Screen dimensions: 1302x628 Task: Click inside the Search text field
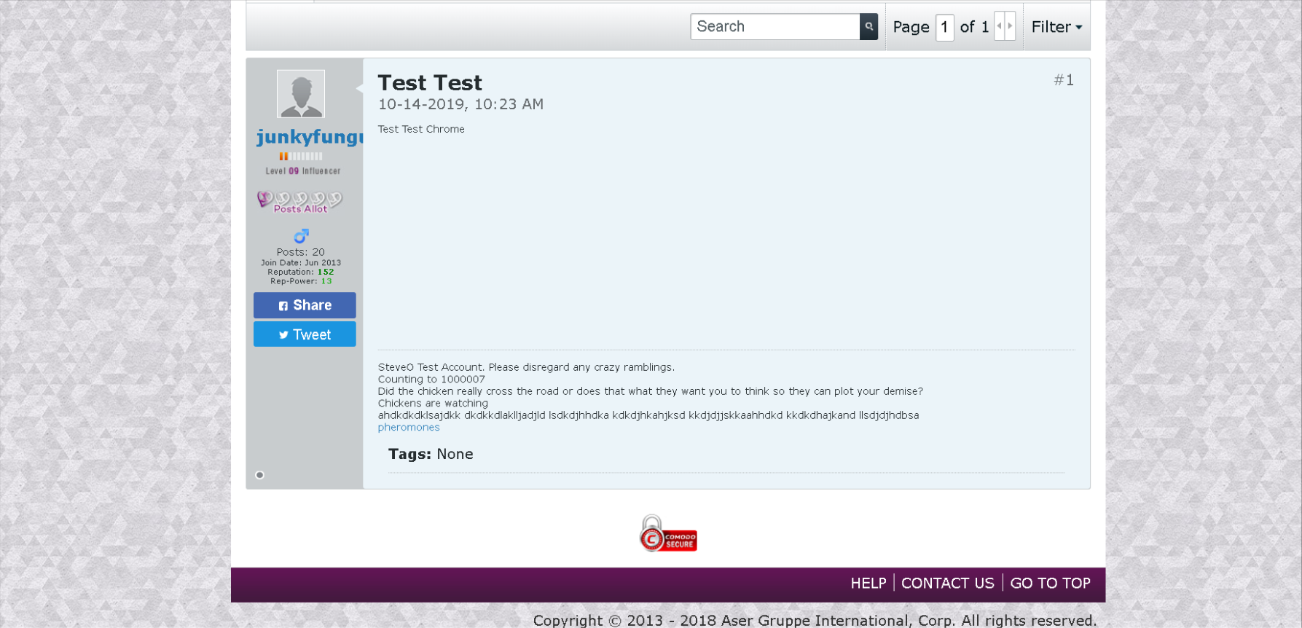pyautogui.click(x=774, y=27)
